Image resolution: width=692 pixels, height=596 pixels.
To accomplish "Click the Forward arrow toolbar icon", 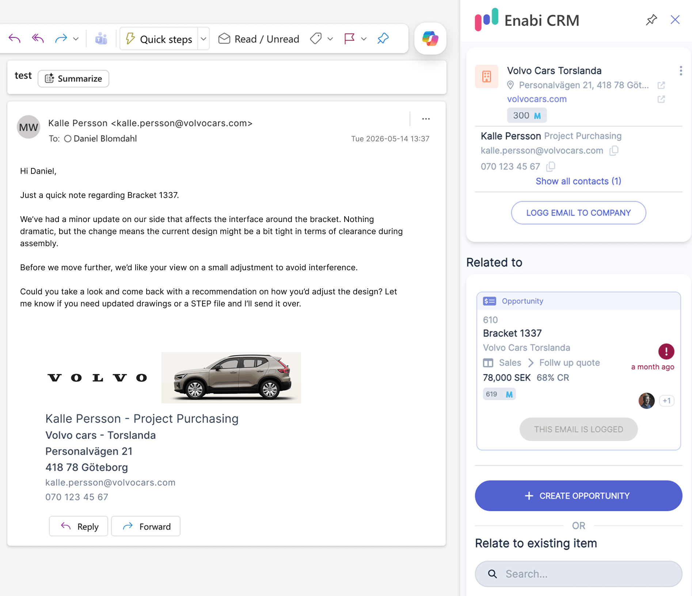I will 61,38.
